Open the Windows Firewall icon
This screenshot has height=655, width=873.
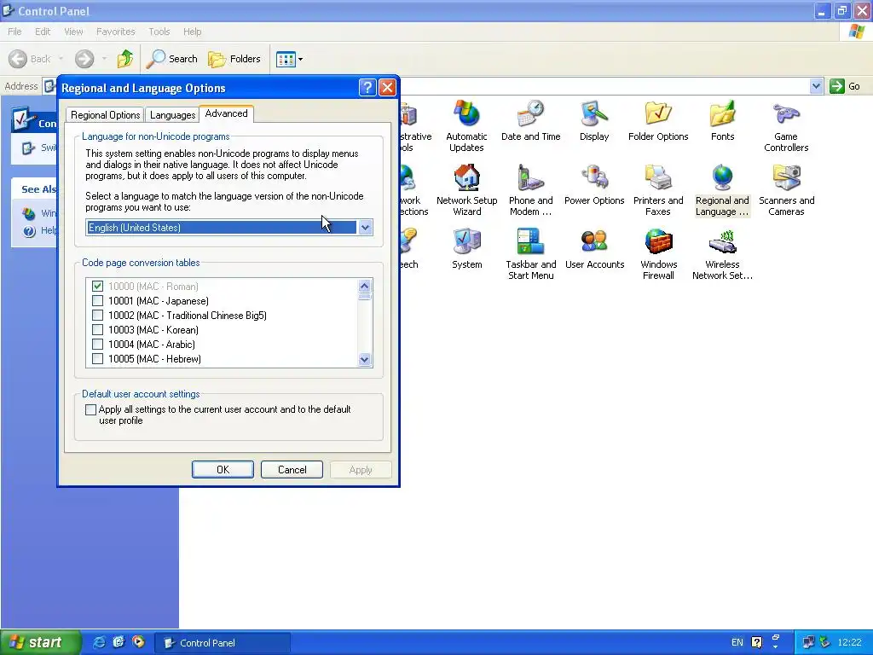(658, 253)
